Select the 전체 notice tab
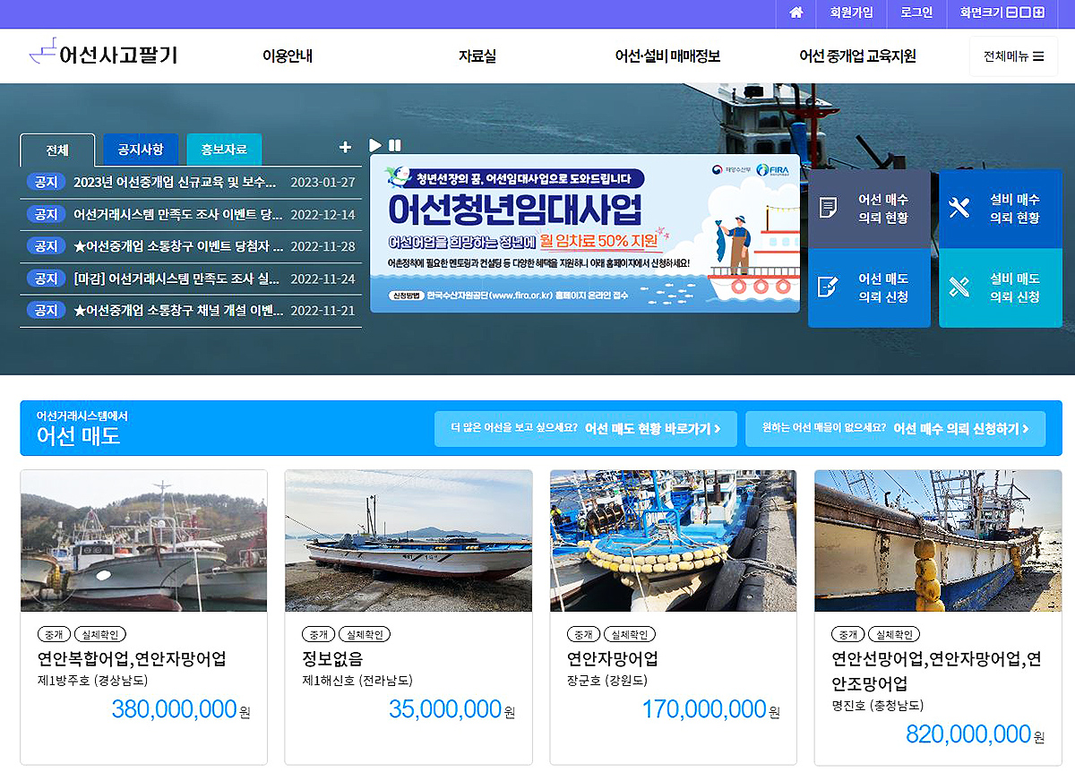The width and height of the screenshot is (1075, 772). point(57,150)
